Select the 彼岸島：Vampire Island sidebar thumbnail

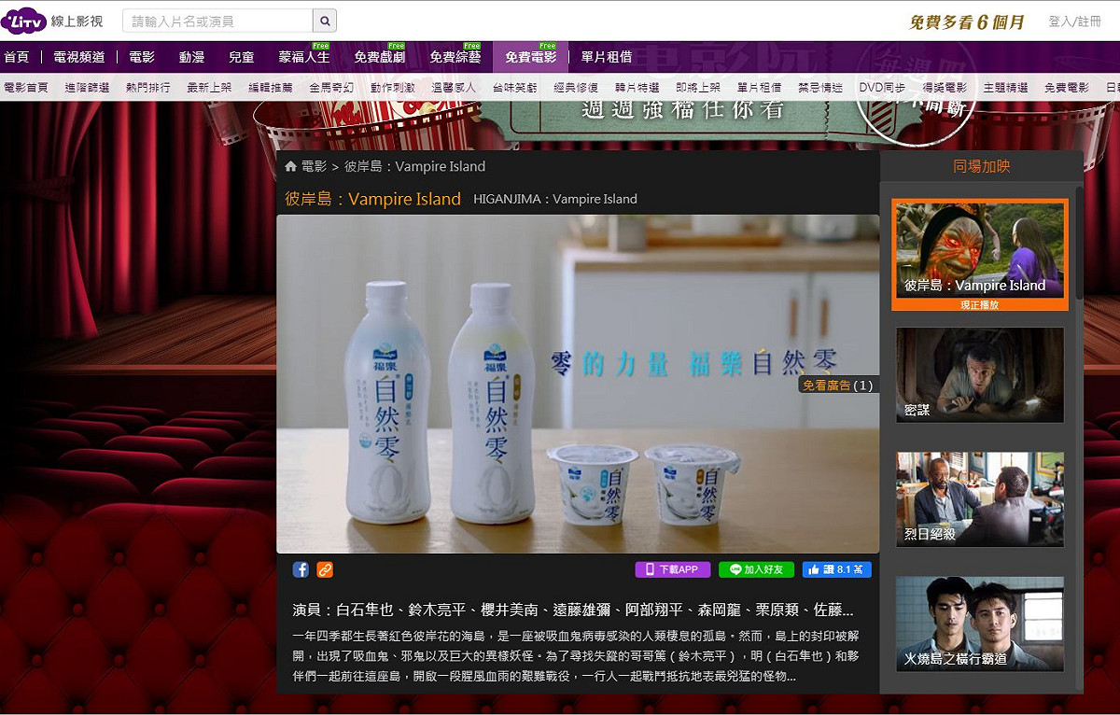tap(980, 254)
